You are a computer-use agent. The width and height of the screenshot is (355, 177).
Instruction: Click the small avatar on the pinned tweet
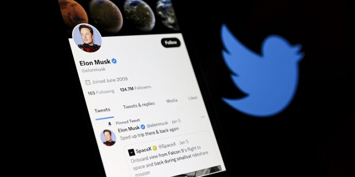pyautogui.click(x=108, y=138)
